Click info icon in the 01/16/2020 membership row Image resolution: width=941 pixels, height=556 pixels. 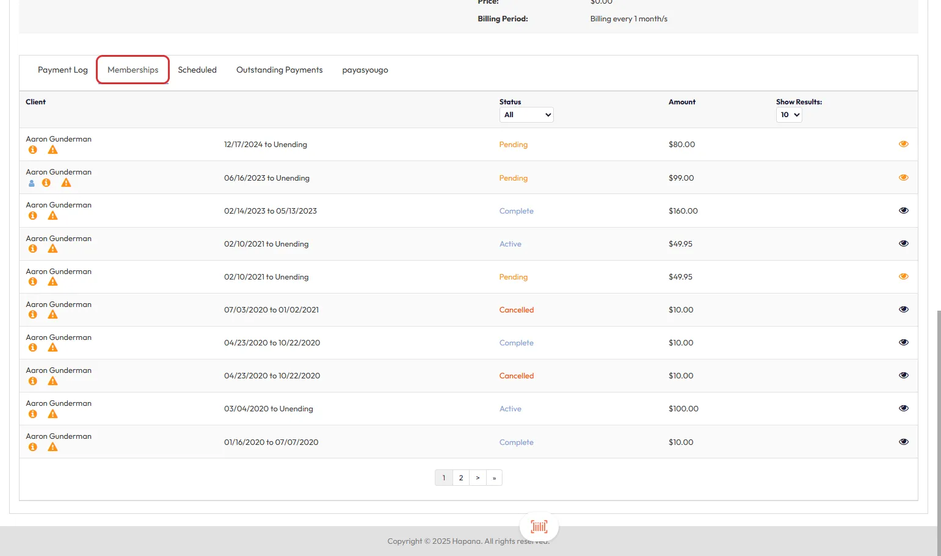[33, 447]
